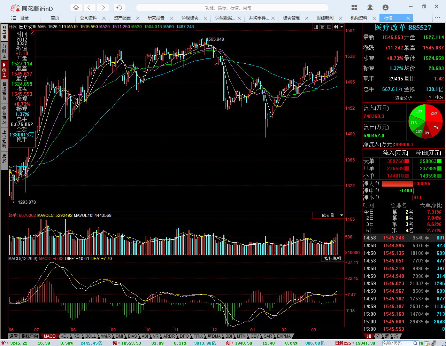Navigate forward with the right arrow

click(x=103, y=8)
